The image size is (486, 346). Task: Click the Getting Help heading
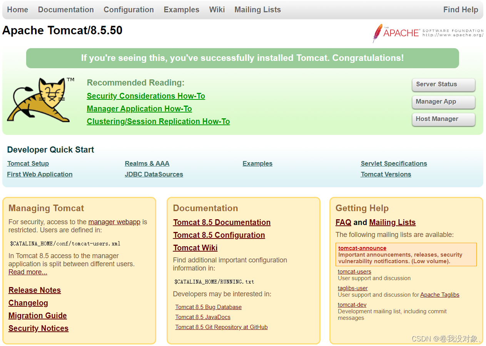click(x=362, y=208)
